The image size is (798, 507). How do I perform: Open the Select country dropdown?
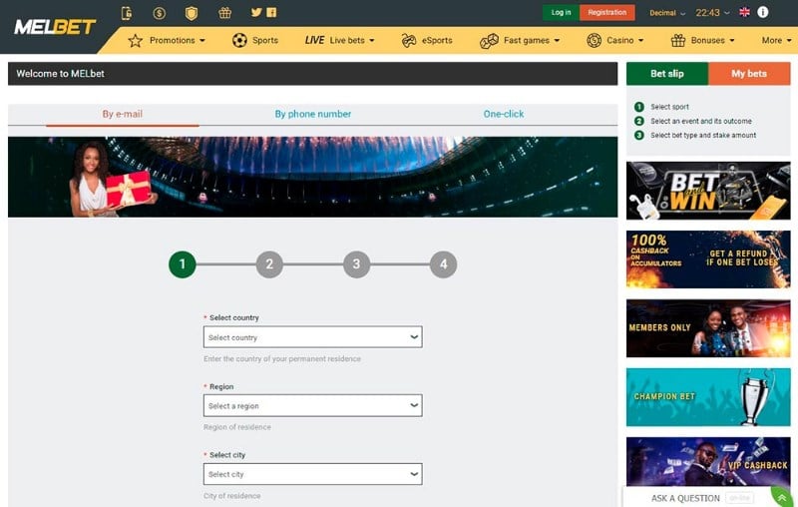pyautogui.click(x=312, y=337)
